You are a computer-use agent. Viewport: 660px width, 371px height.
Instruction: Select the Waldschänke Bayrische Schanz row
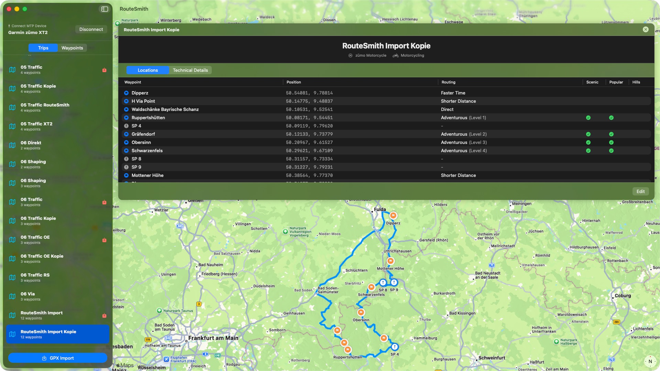[386, 110]
